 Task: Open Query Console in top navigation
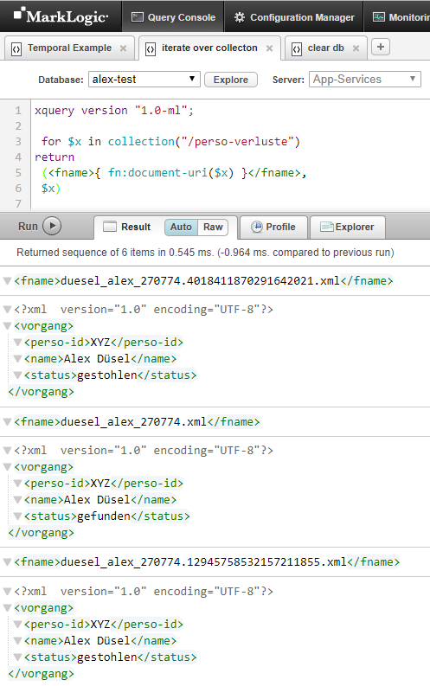[173, 17]
